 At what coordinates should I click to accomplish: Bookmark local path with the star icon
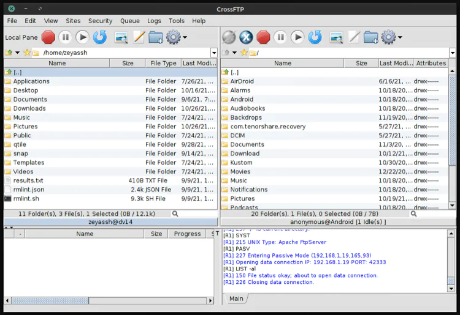click(26, 53)
